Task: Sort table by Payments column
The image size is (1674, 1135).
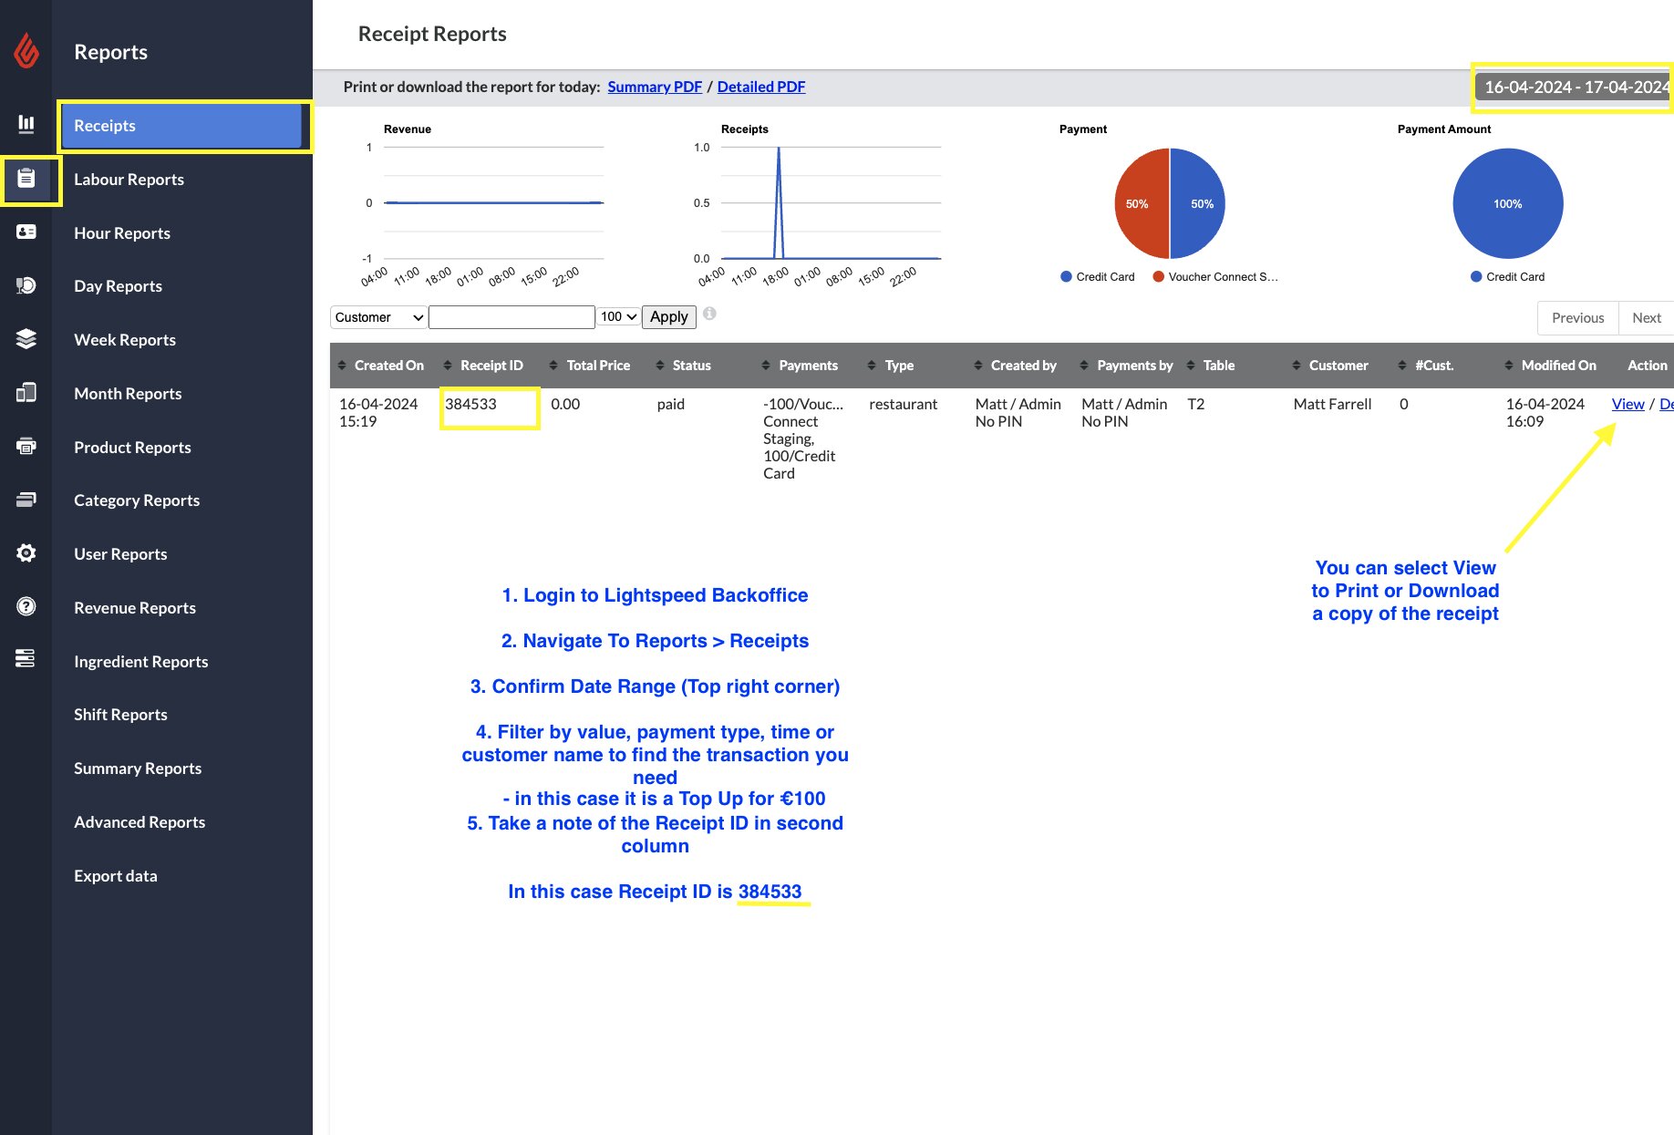Action: pyautogui.click(x=800, y=366)
